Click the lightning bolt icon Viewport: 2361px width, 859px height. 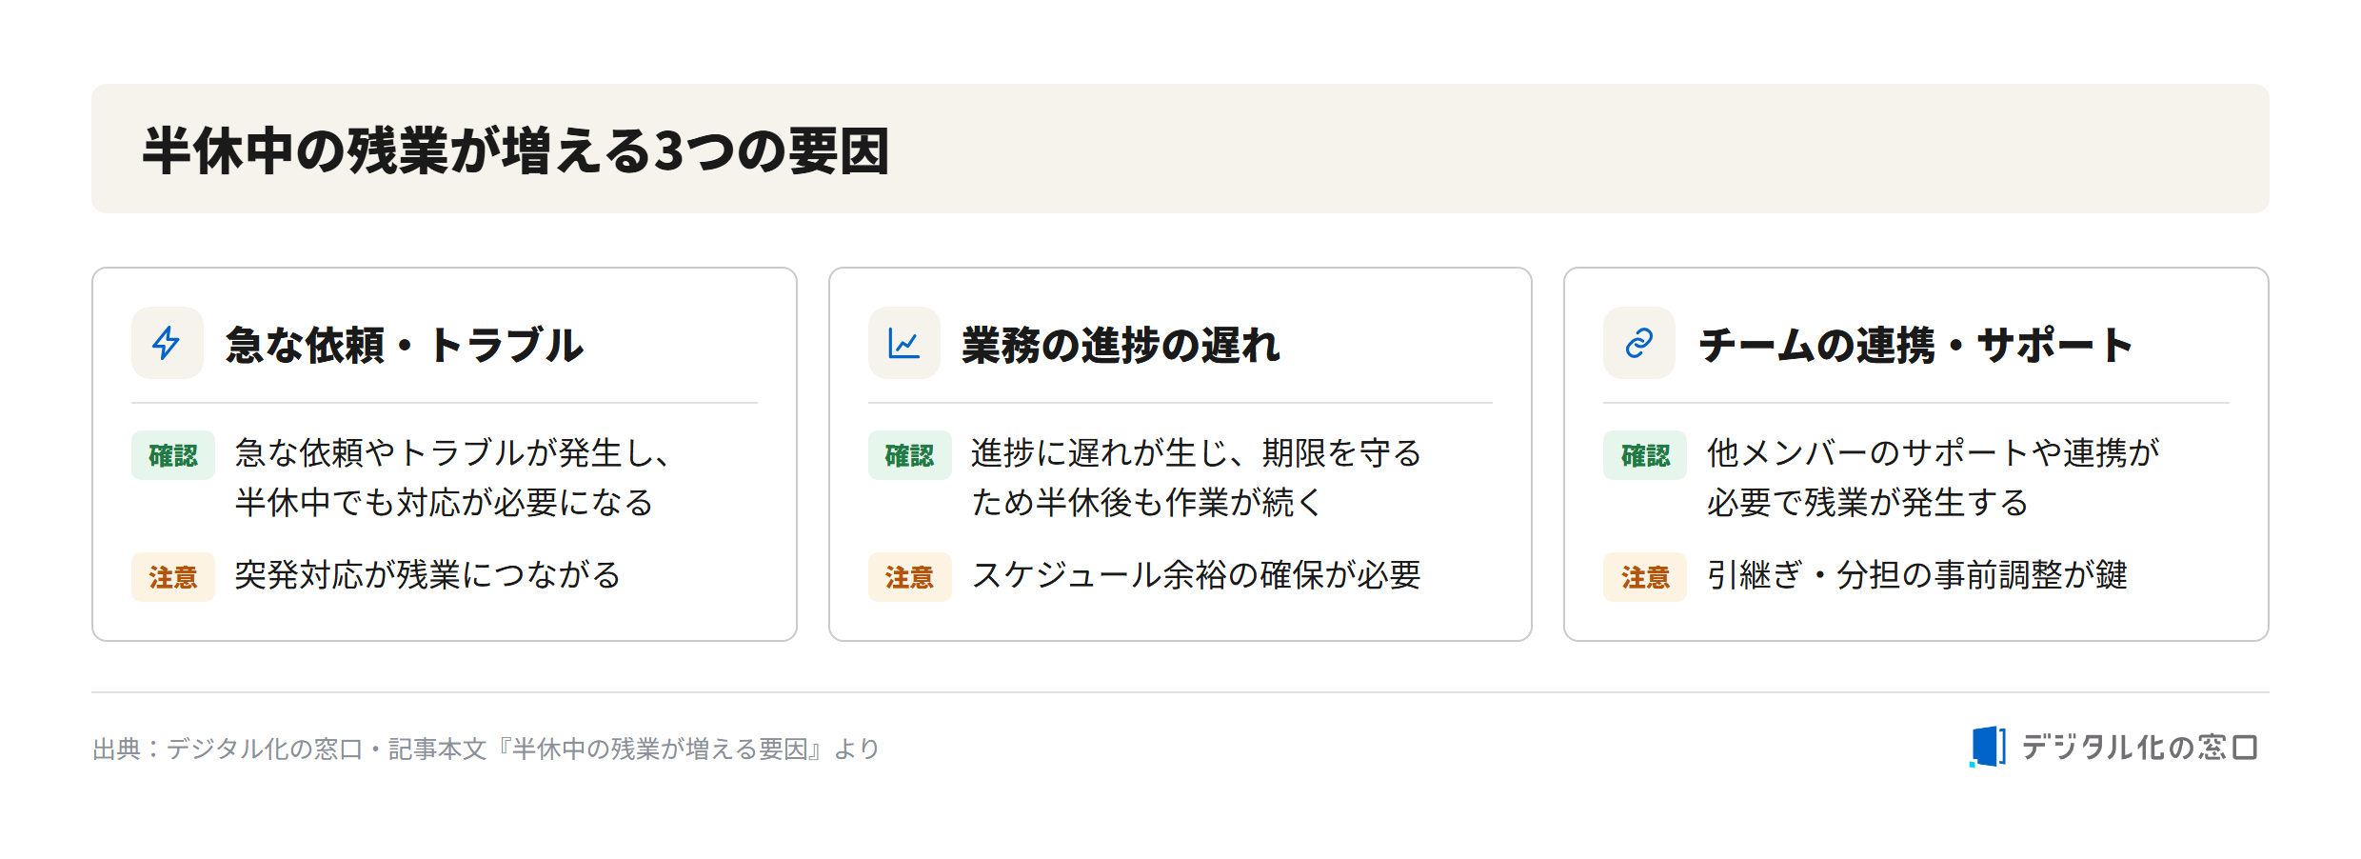[167, 343]
